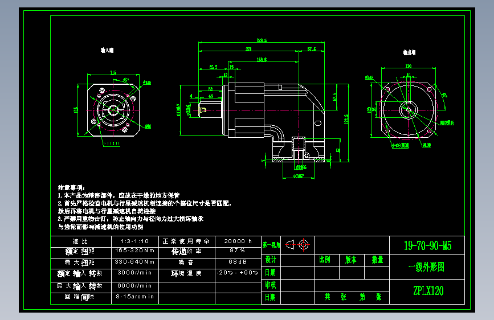Click the 共 张 第 张 sheet count text
The width and height of the screenshot is (494, 320).
(x=353, y=297)
